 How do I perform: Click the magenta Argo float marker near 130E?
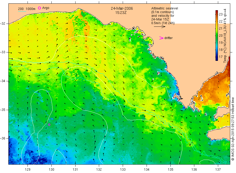pyautogui.click(x=49, y=125)
